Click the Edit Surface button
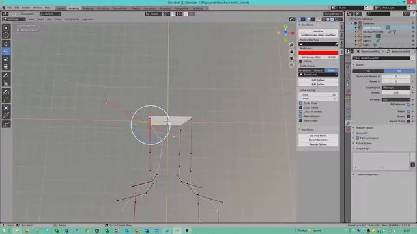 tap(319, 84)
